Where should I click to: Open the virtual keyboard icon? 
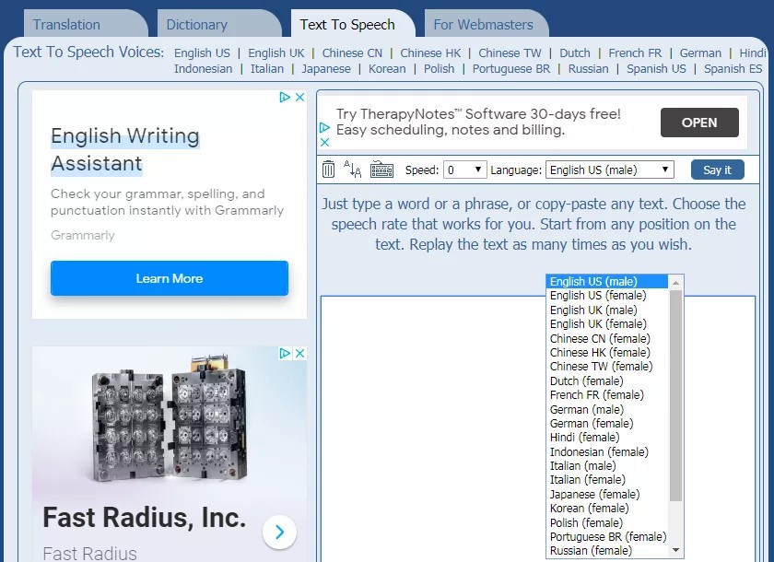click(381, 170)
